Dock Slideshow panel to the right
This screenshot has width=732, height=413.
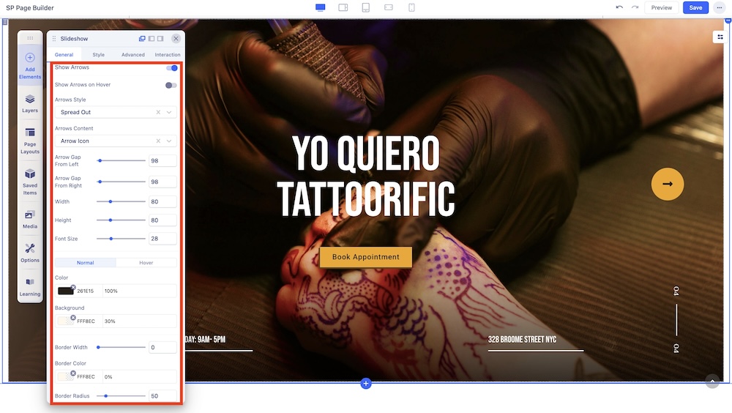tap(160, 39)
